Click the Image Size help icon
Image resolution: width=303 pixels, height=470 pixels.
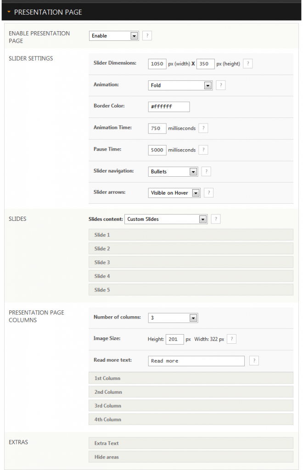coord(231,339)
